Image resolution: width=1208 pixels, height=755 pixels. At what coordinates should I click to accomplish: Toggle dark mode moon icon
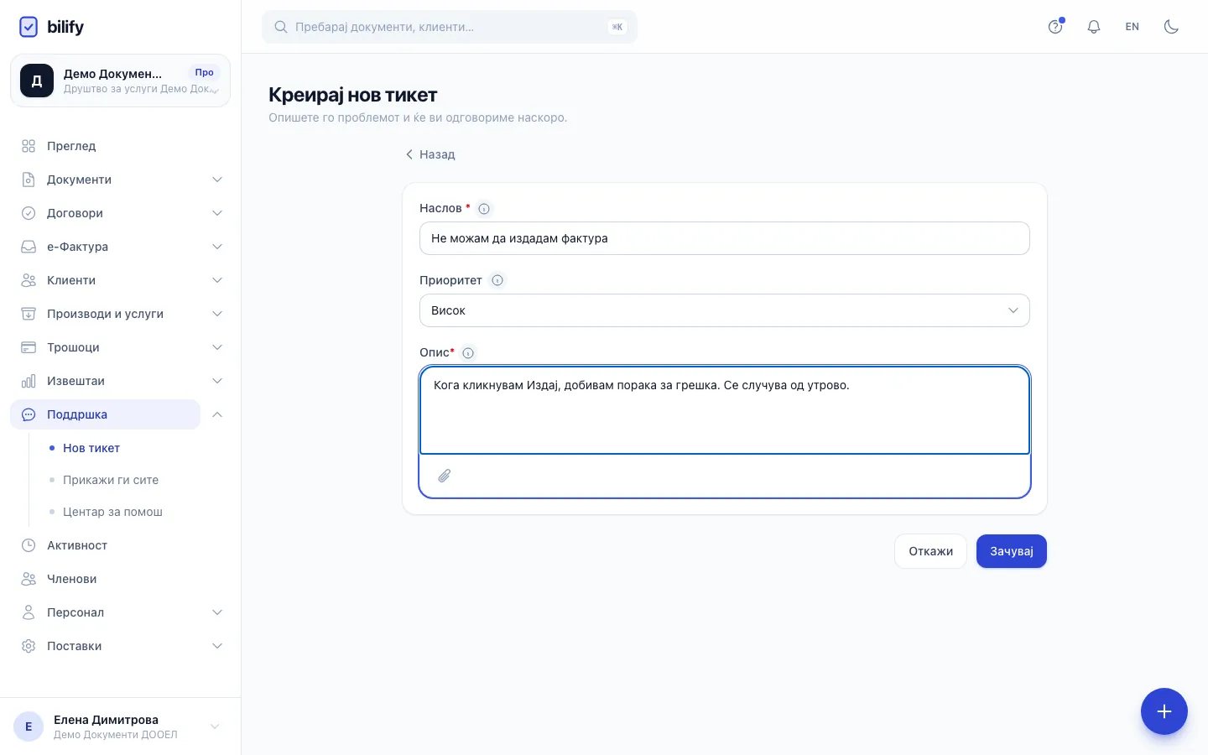click(1171, 27)
